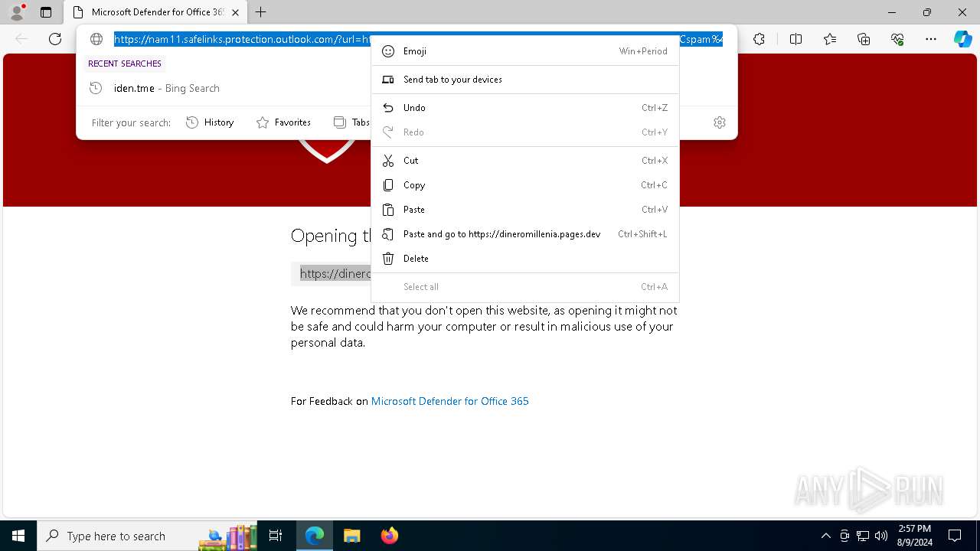Open Browser essentials heart icon
This screenshot has width=980, height=551.
[x=897, y=39]
